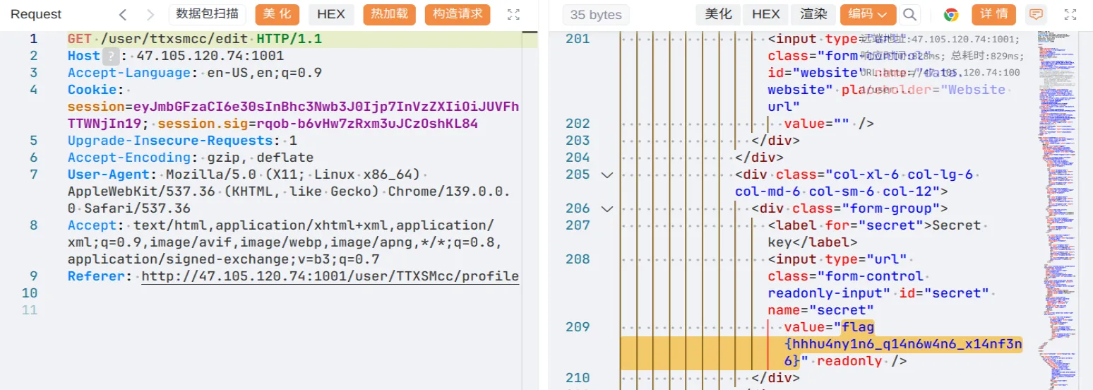
Task: Open response in Chrome browser
Action: click(x=951, y=15)
